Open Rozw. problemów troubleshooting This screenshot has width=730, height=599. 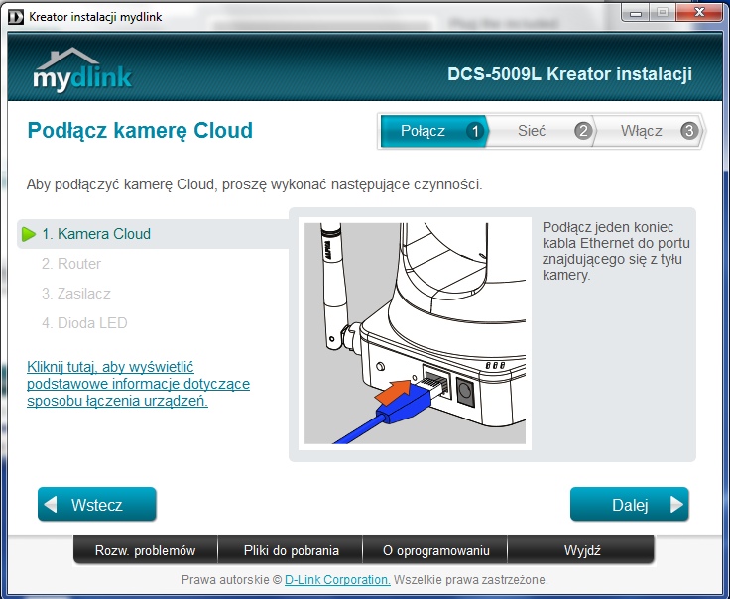pyautogui.click(x=145, y=550)
